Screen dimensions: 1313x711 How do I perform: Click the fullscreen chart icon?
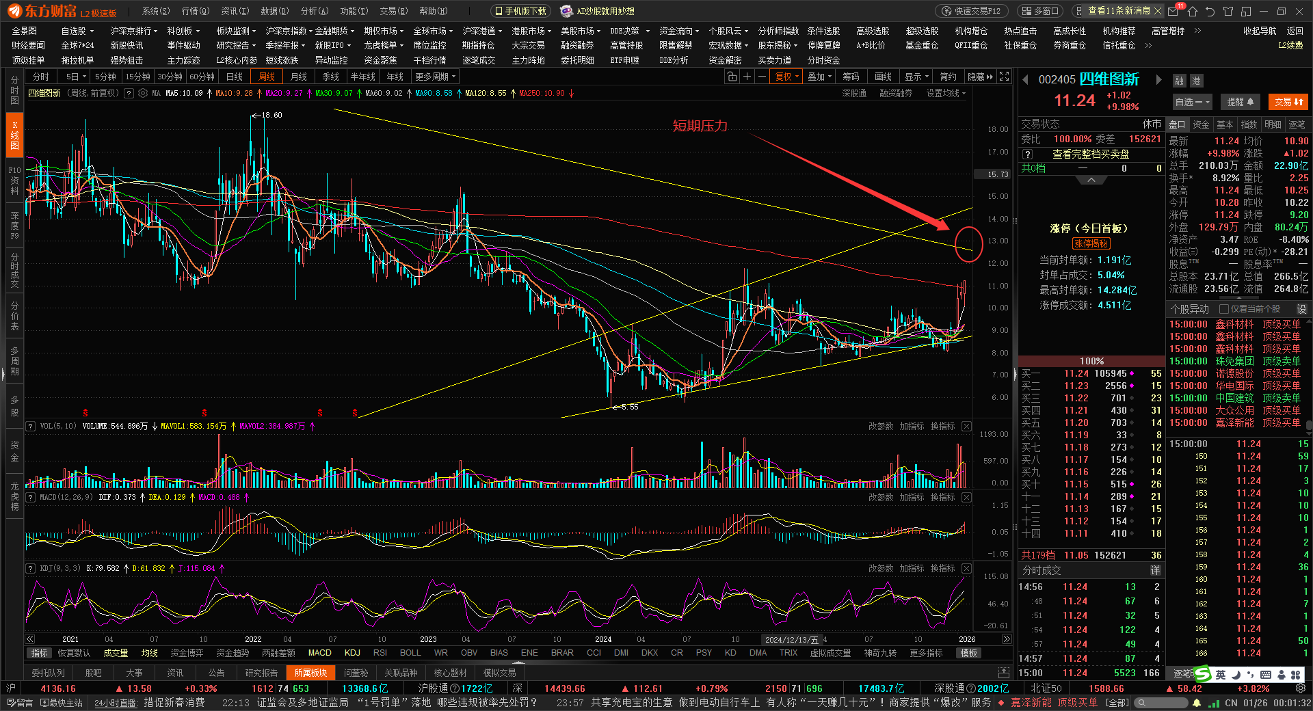[1004, 77]
